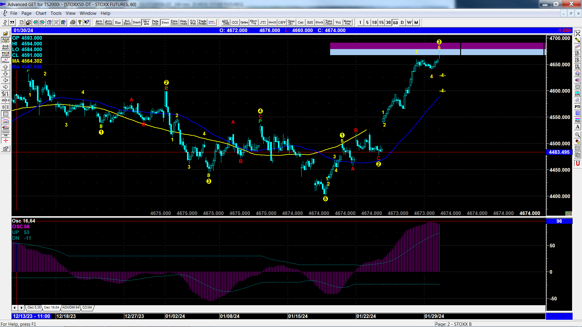Screen dimensions: 582x327
Task: Select the Donch channel study
Action: point(137,22)
